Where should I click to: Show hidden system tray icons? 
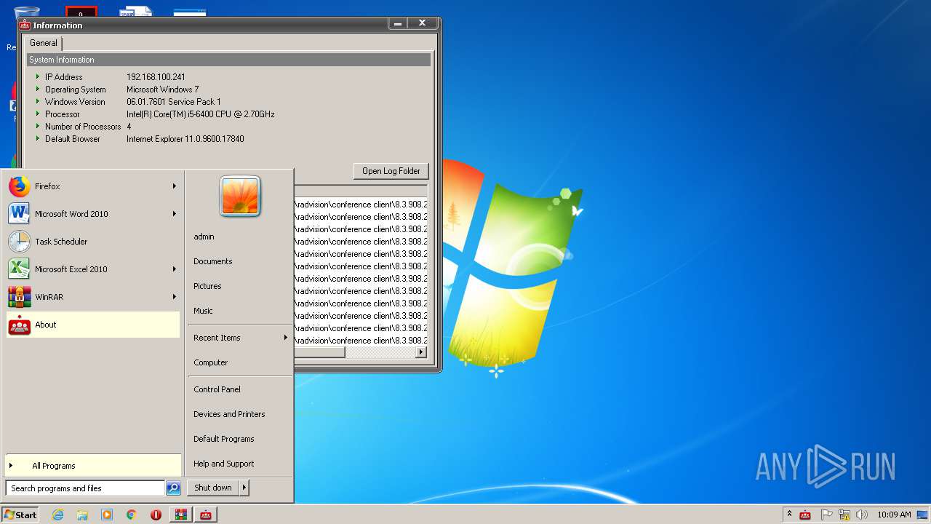790,515
